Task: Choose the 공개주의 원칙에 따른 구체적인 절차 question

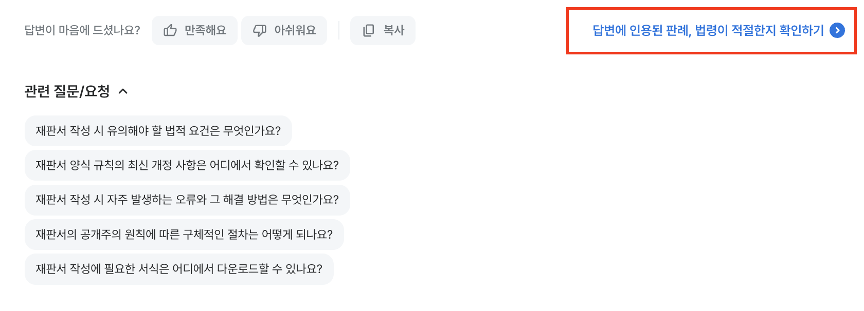Action: [x=184, y=235]
